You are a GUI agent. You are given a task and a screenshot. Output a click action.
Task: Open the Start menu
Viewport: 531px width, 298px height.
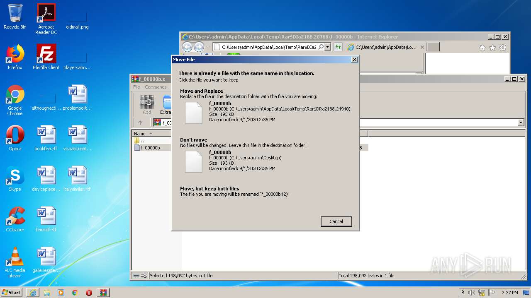click(12, 292)
